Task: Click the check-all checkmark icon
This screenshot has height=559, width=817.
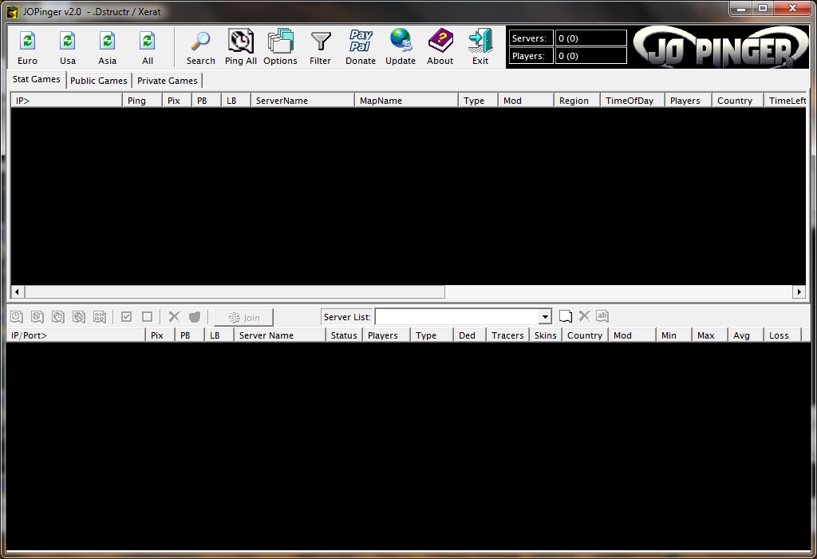Action: pyautogui.click(x=127, y=316)
